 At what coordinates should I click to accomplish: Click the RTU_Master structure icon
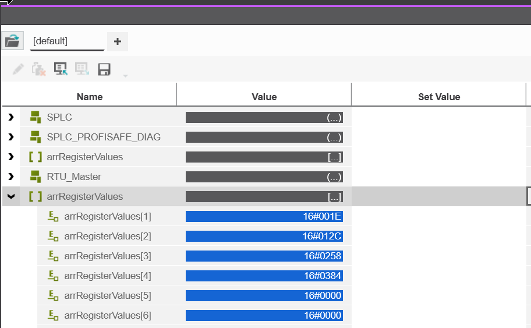pos(35,176)
